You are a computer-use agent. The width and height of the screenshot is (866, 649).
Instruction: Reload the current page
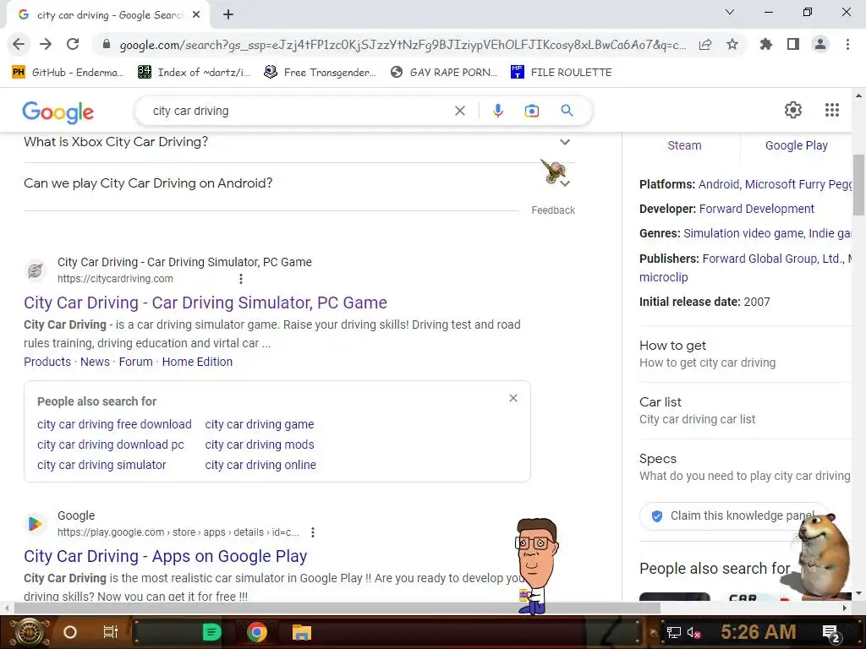pyautogui.click(x=73, y=44)
